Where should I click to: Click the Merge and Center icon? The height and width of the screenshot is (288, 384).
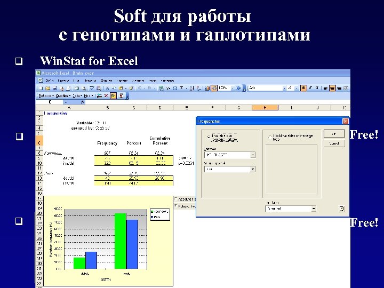click(x=346, y=88)
